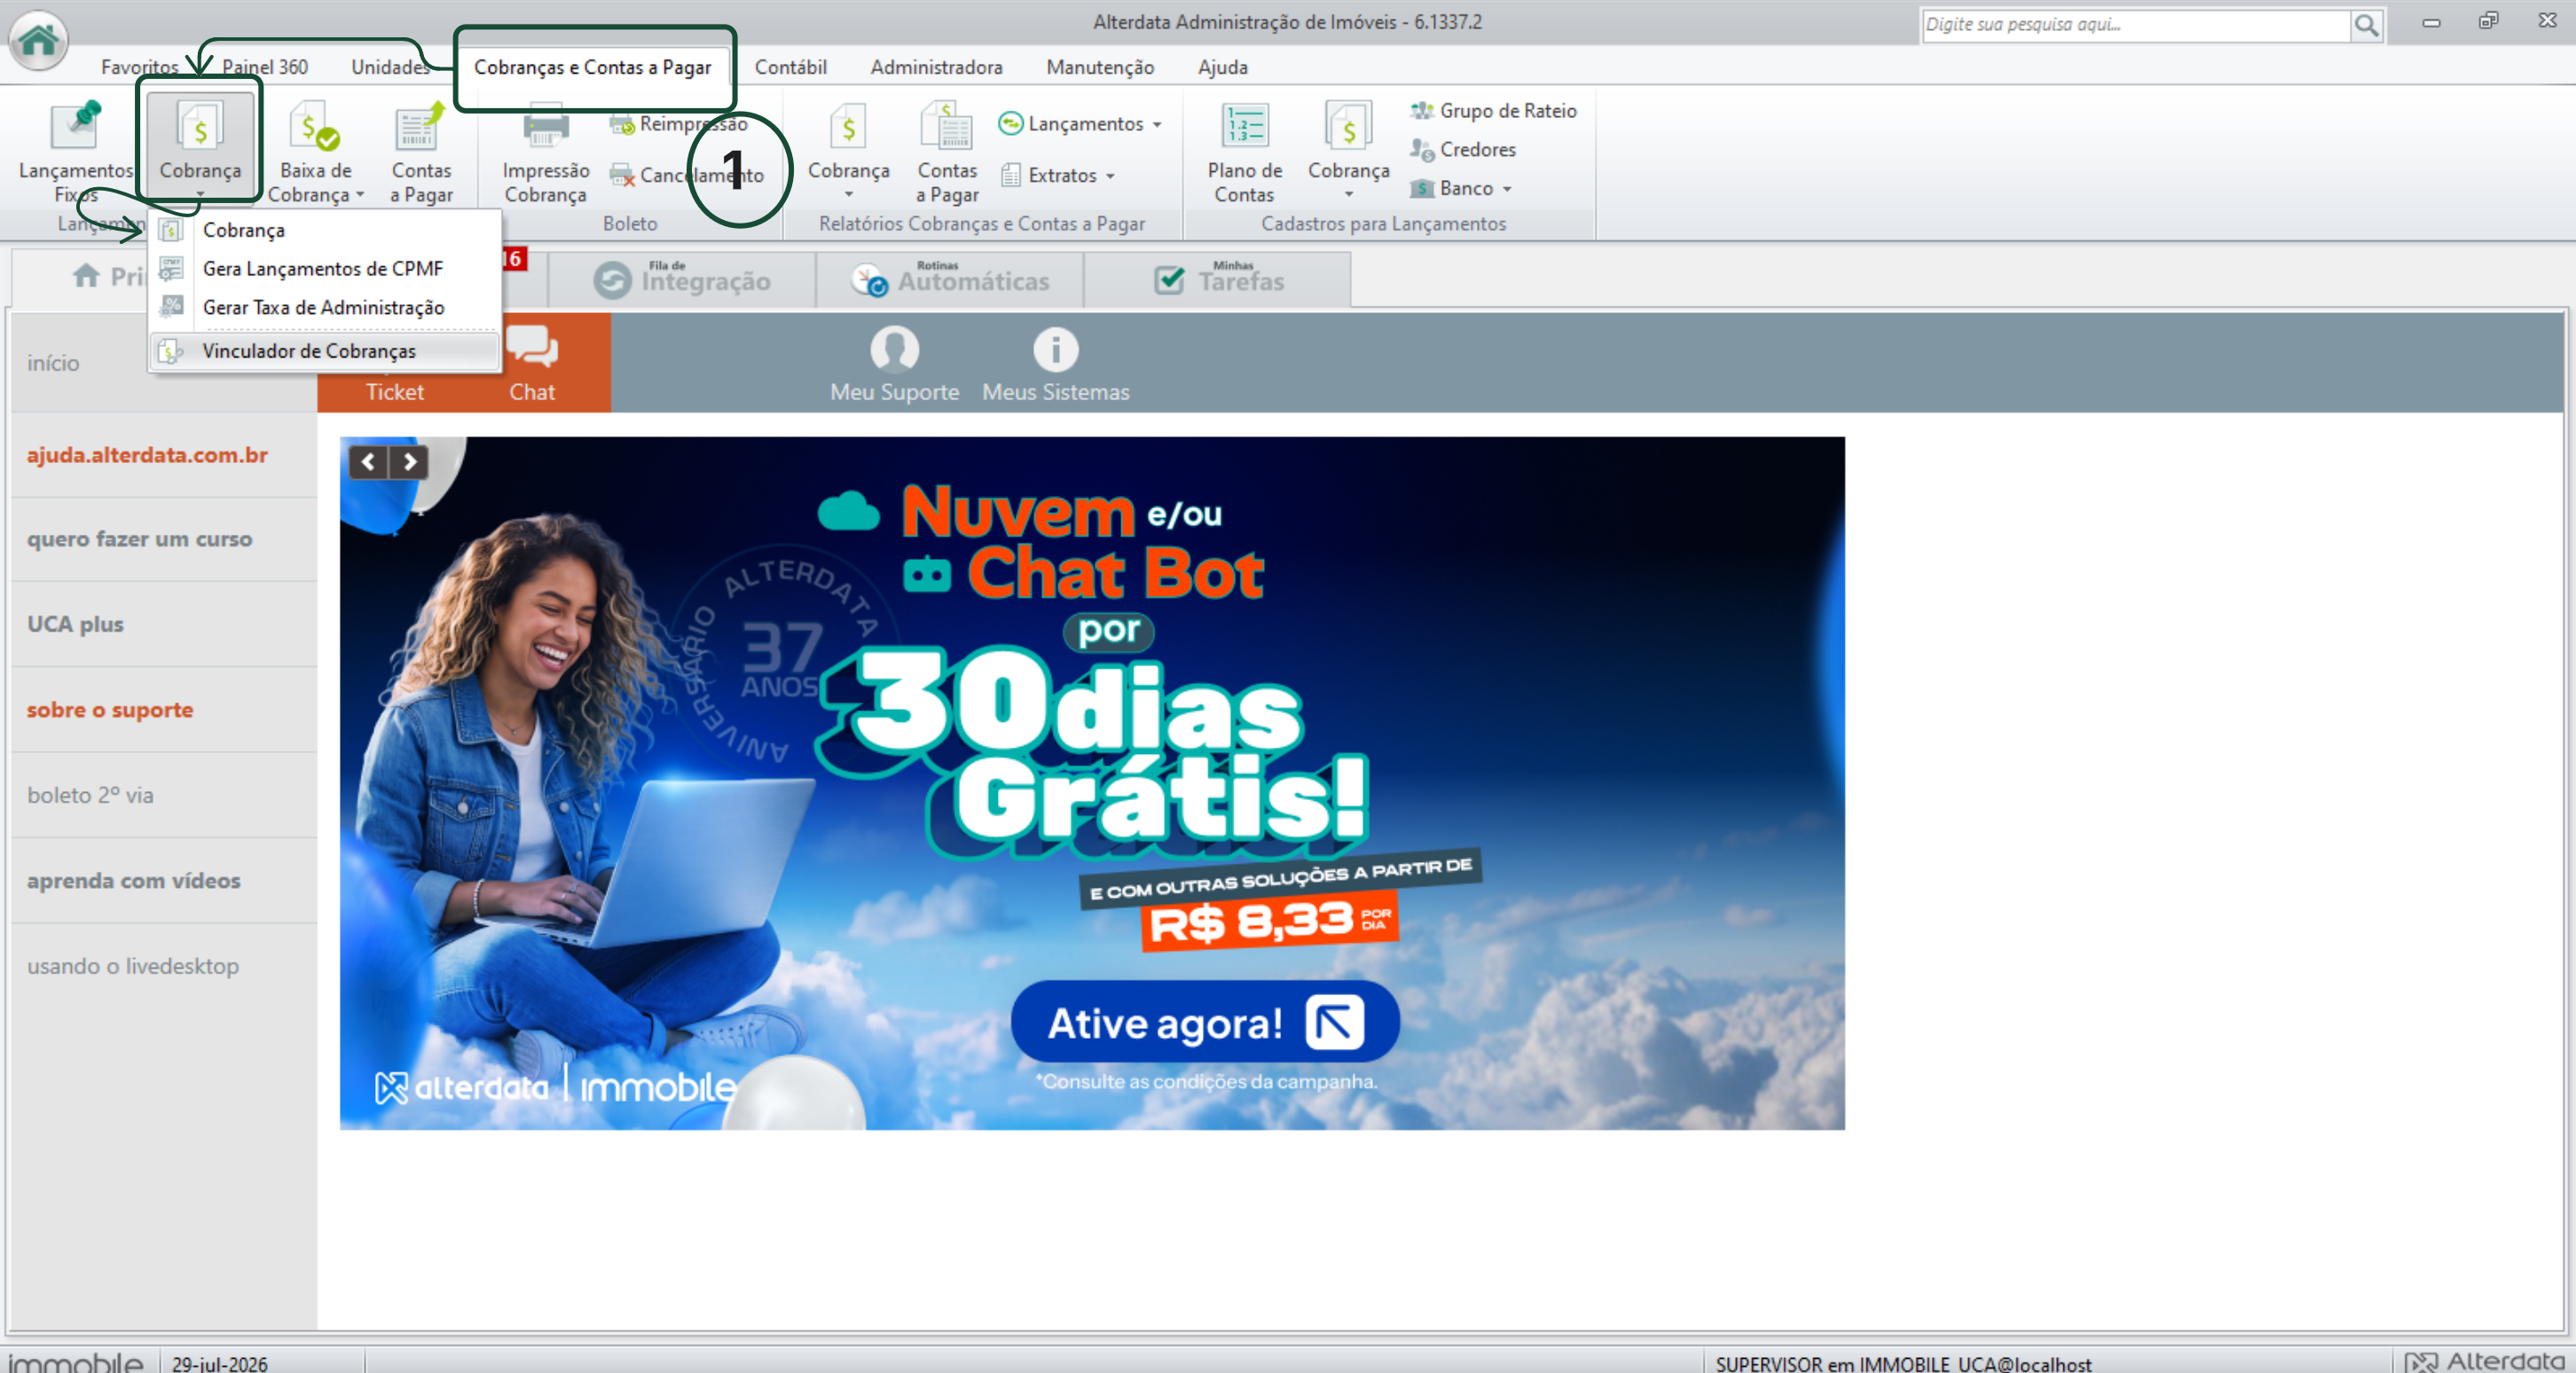Open Meus Sistemas info icon

(x=1055, y=349)
